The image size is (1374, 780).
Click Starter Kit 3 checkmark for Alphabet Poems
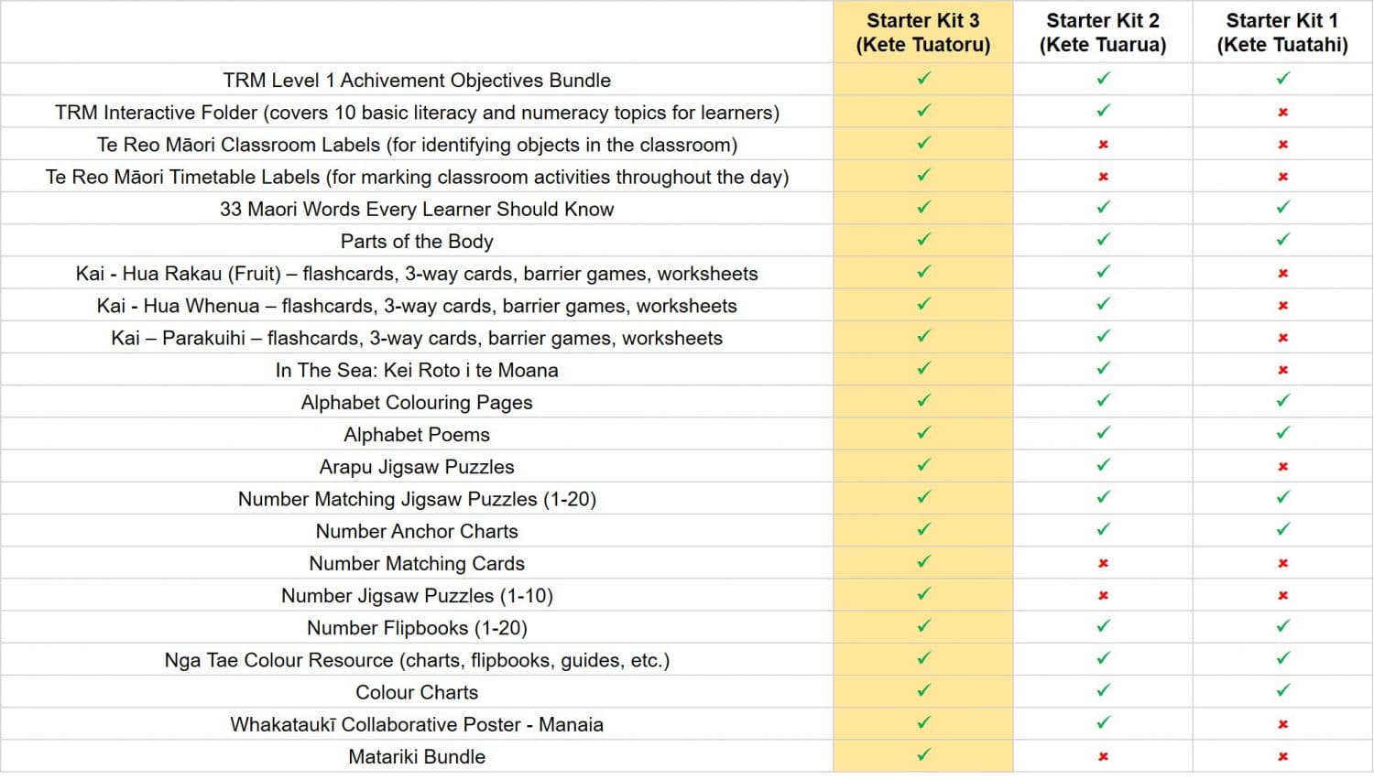923,433
